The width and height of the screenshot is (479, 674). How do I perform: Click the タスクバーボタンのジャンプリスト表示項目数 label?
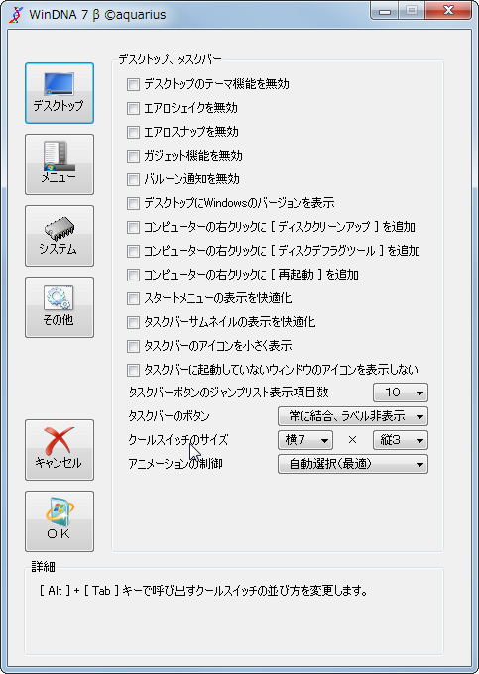click(x=228, y=393)
